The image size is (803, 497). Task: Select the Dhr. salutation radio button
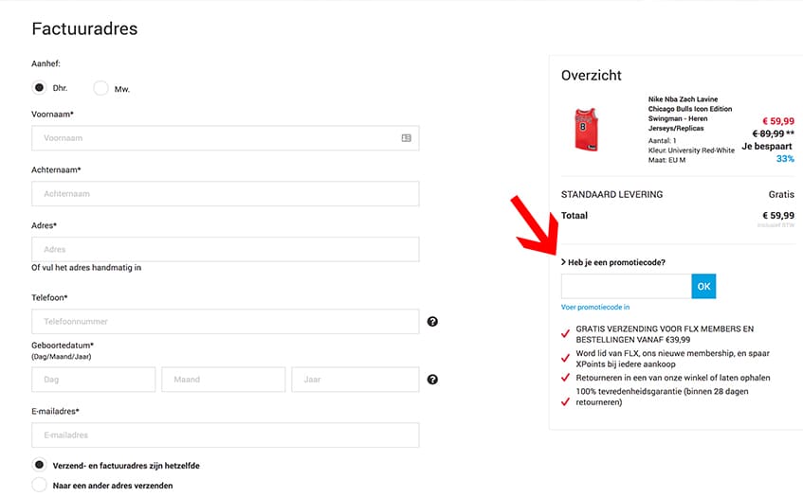[39, 88]
